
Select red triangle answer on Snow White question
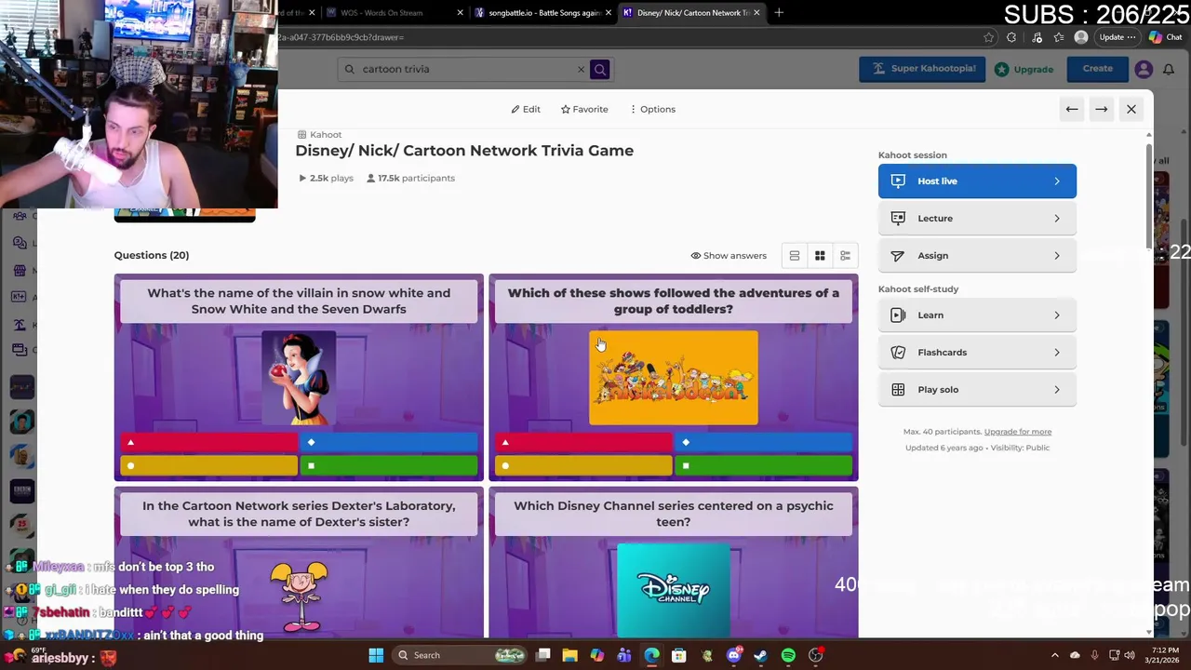pyautogui.click(x=207, y=443)
